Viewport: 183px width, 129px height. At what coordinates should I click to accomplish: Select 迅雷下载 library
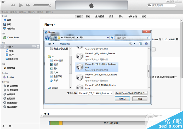pyautogui.click(x=56, y=77)
